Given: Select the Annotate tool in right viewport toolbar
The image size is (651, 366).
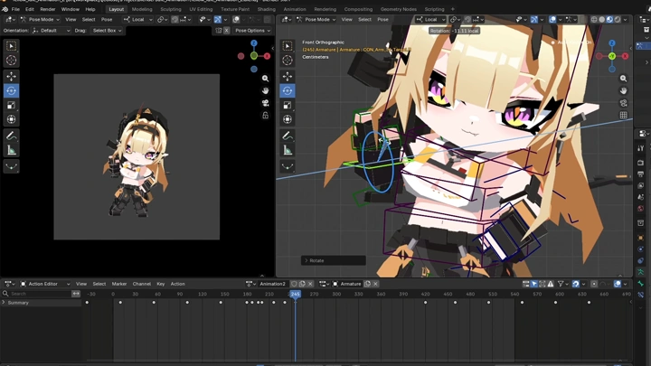Looking at the screenshot, I should 288,136.
